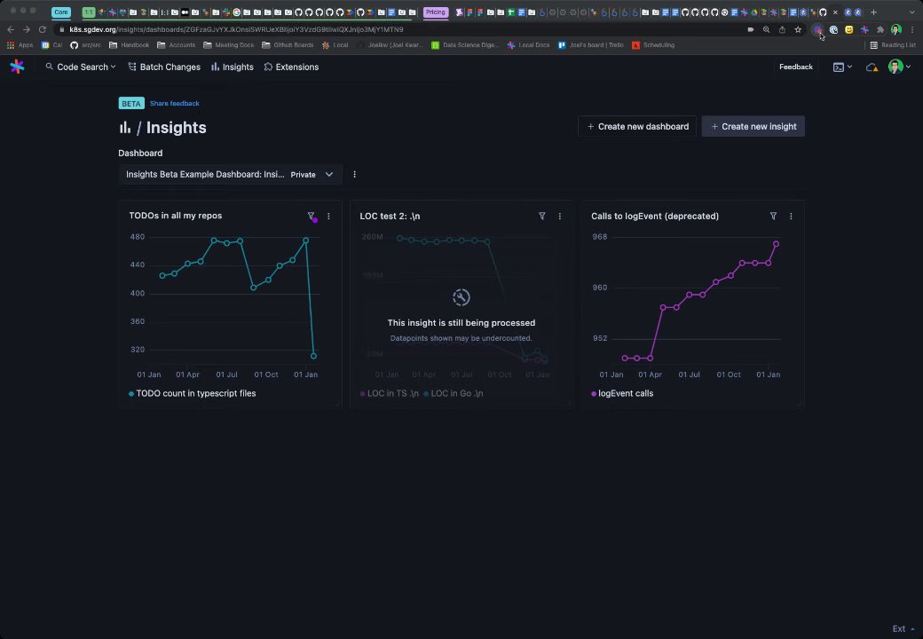Expand the Insights Beta Example Dashboard selector
This screenshot has width=923, height=639.
pyautogui.click(x=229, y=174)
